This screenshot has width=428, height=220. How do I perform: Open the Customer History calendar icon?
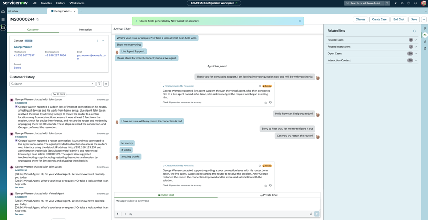pyautogui.click(x=106, y=84)
